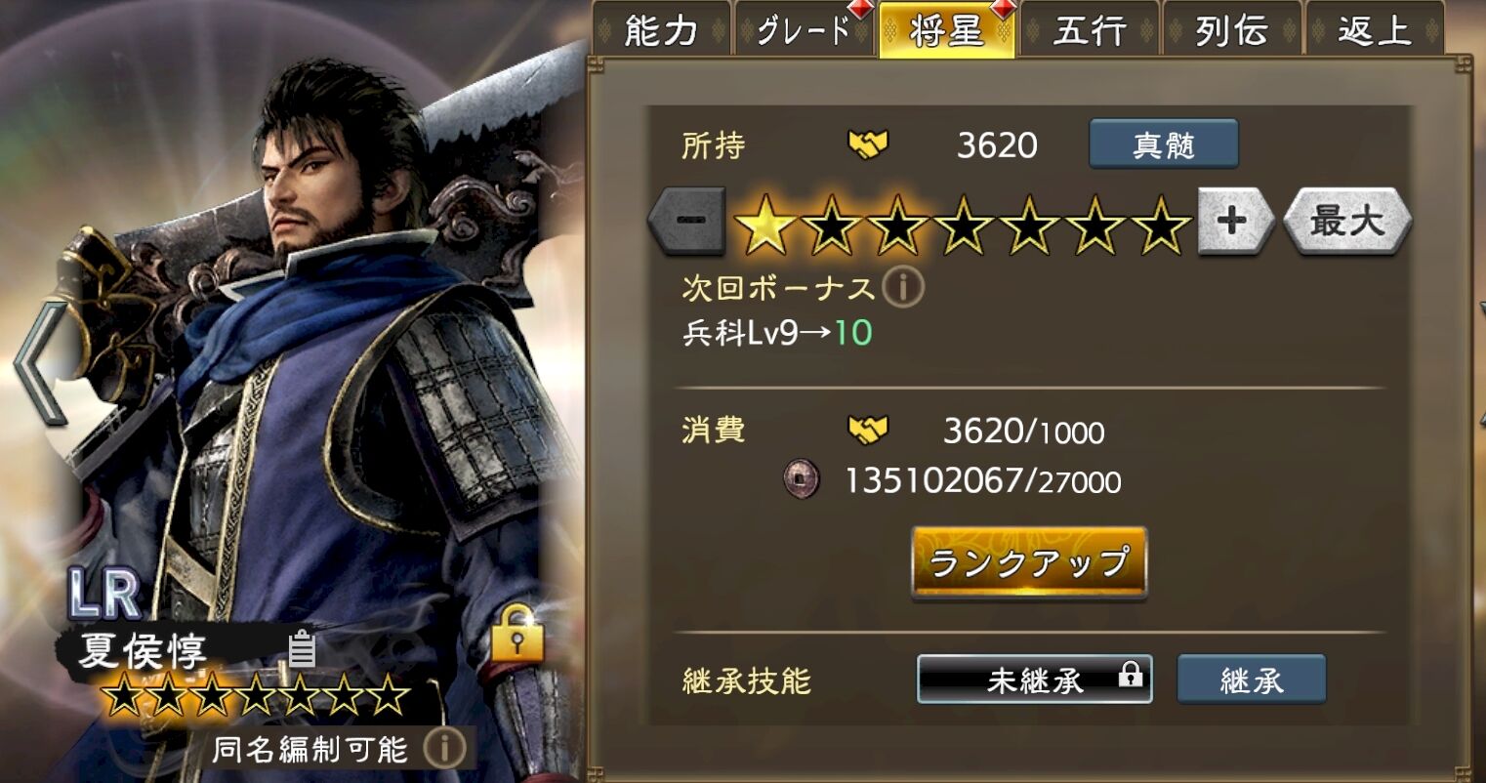1486x783 pixels.
Task: Select the seventh star in rank selector
Action: pos(1162,223)
